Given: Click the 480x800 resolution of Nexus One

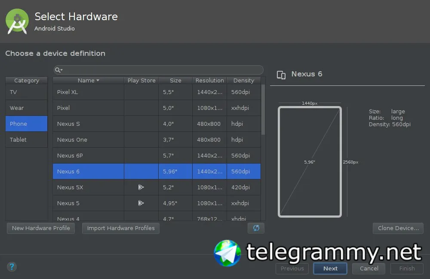Looking at the screenshot, I should coord(210,139).
